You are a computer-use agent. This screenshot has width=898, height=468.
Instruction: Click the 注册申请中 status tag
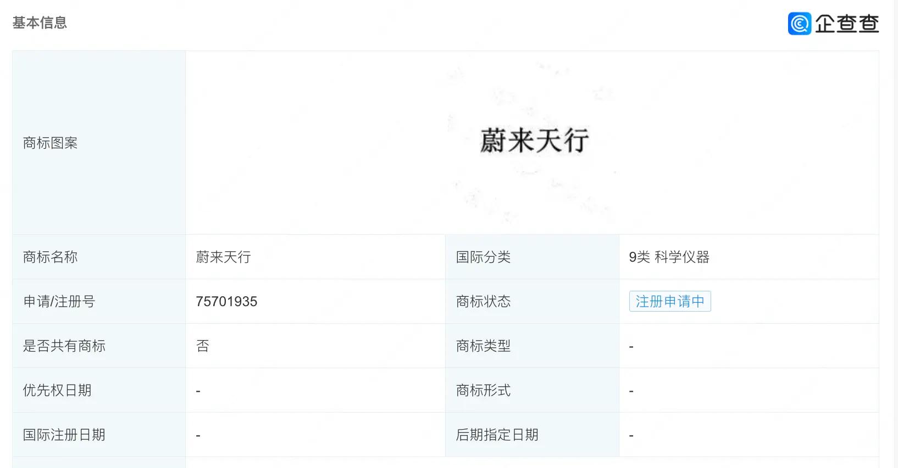(670, 301)
